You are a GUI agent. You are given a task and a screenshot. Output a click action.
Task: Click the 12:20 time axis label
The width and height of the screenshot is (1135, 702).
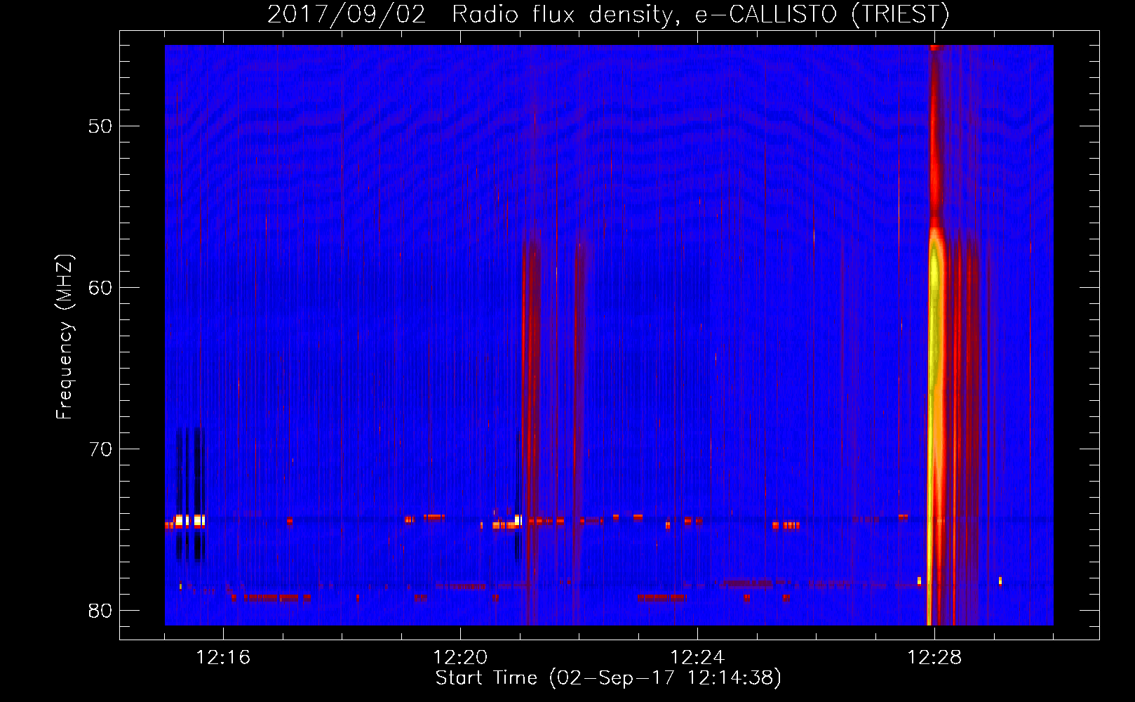(x=460, y=658)
